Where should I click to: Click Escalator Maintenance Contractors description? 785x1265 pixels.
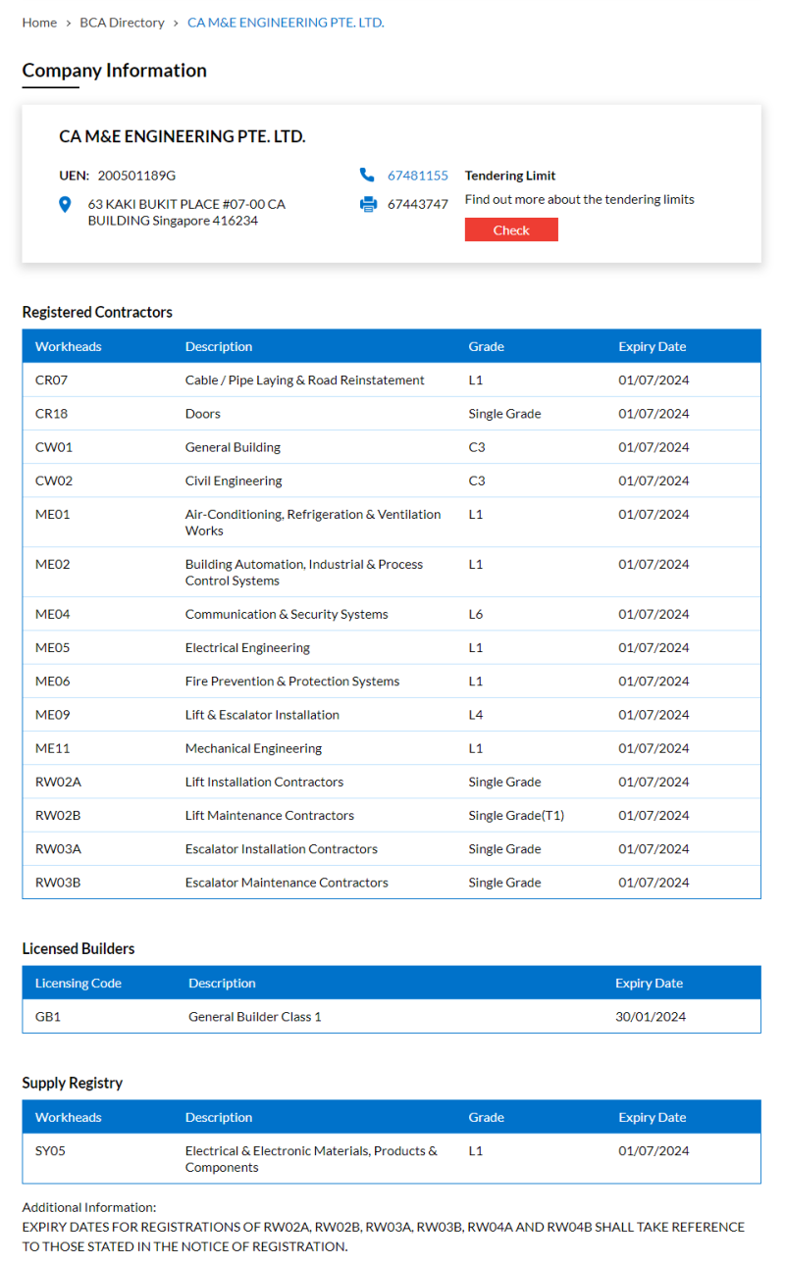287,882
